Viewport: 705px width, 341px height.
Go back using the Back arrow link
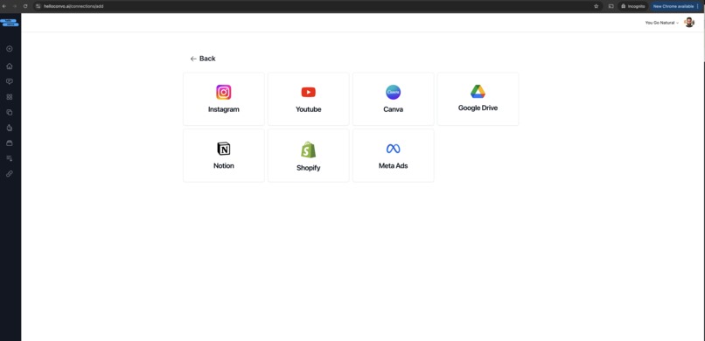click(203, 59)
